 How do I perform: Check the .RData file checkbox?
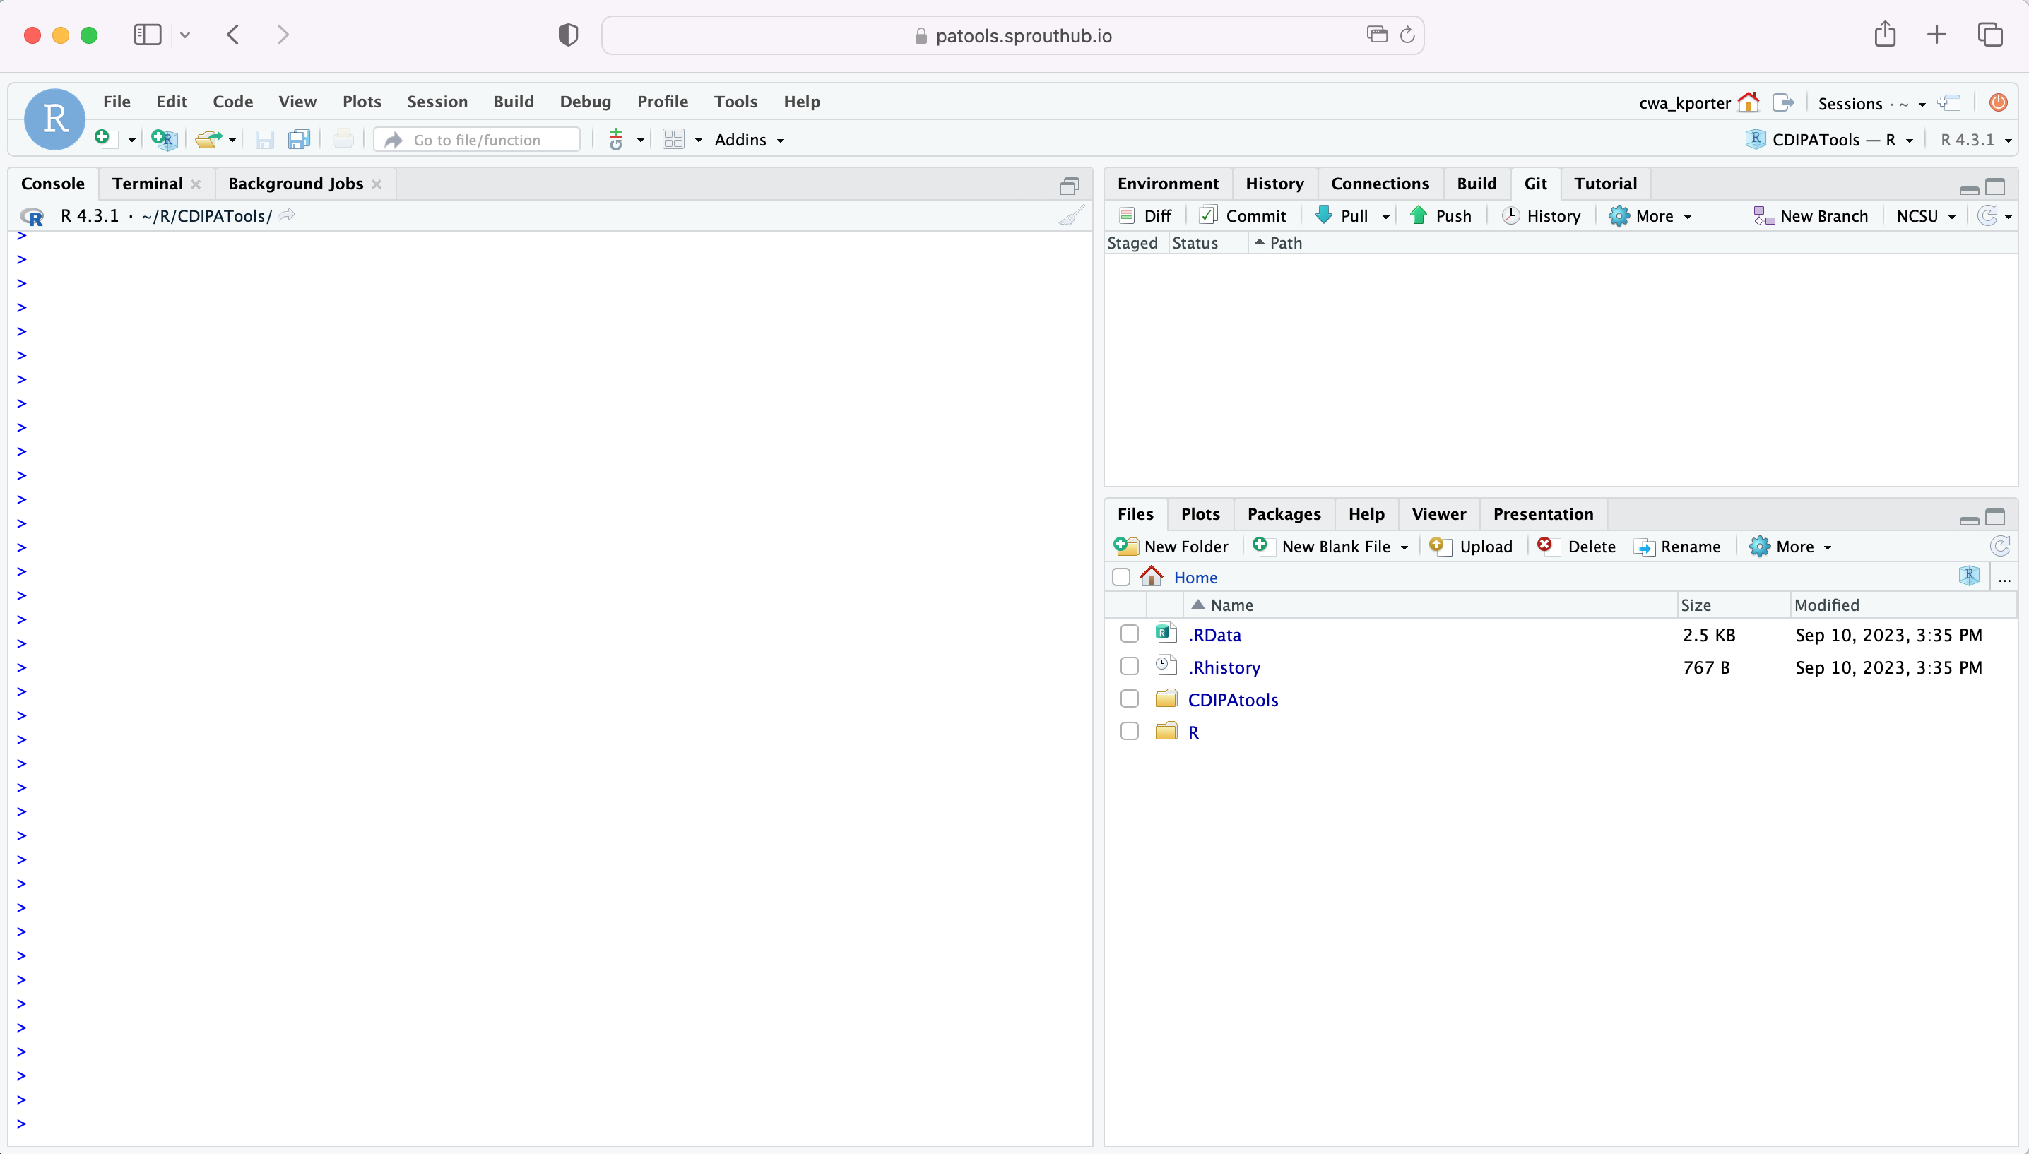(x=1130, y=634)
